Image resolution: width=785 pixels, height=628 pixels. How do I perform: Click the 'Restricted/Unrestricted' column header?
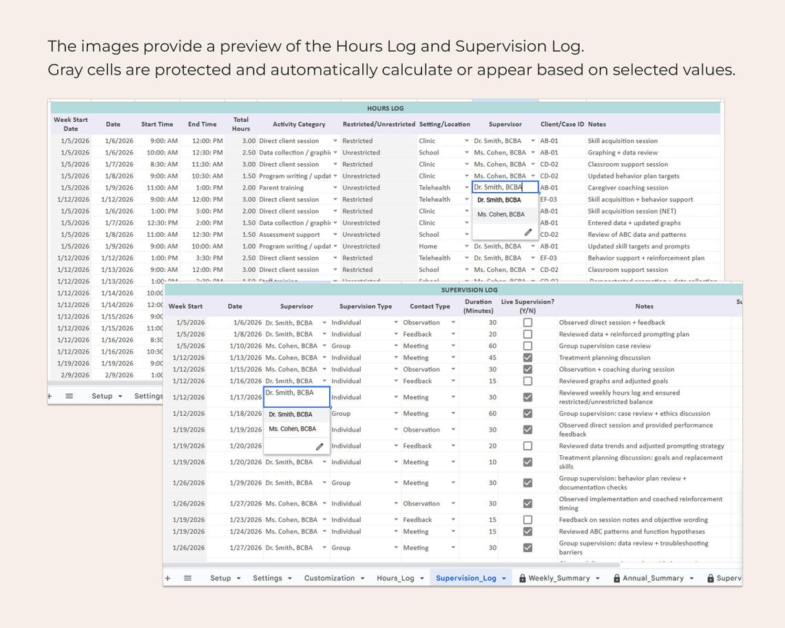coord(379,124)
